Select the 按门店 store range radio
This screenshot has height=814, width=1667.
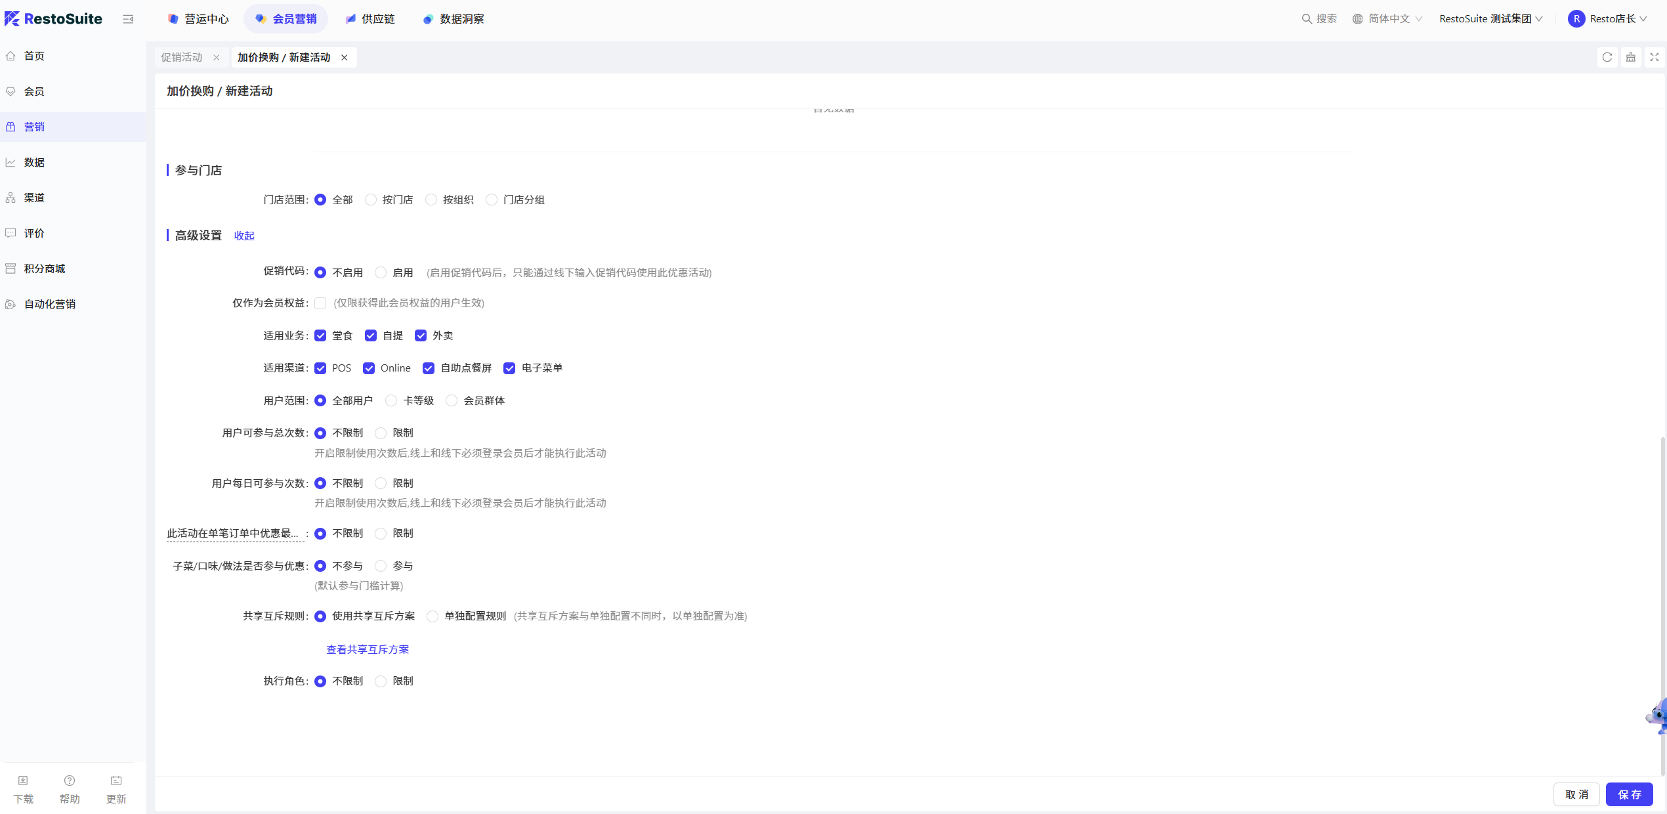(x=371, y=200)
